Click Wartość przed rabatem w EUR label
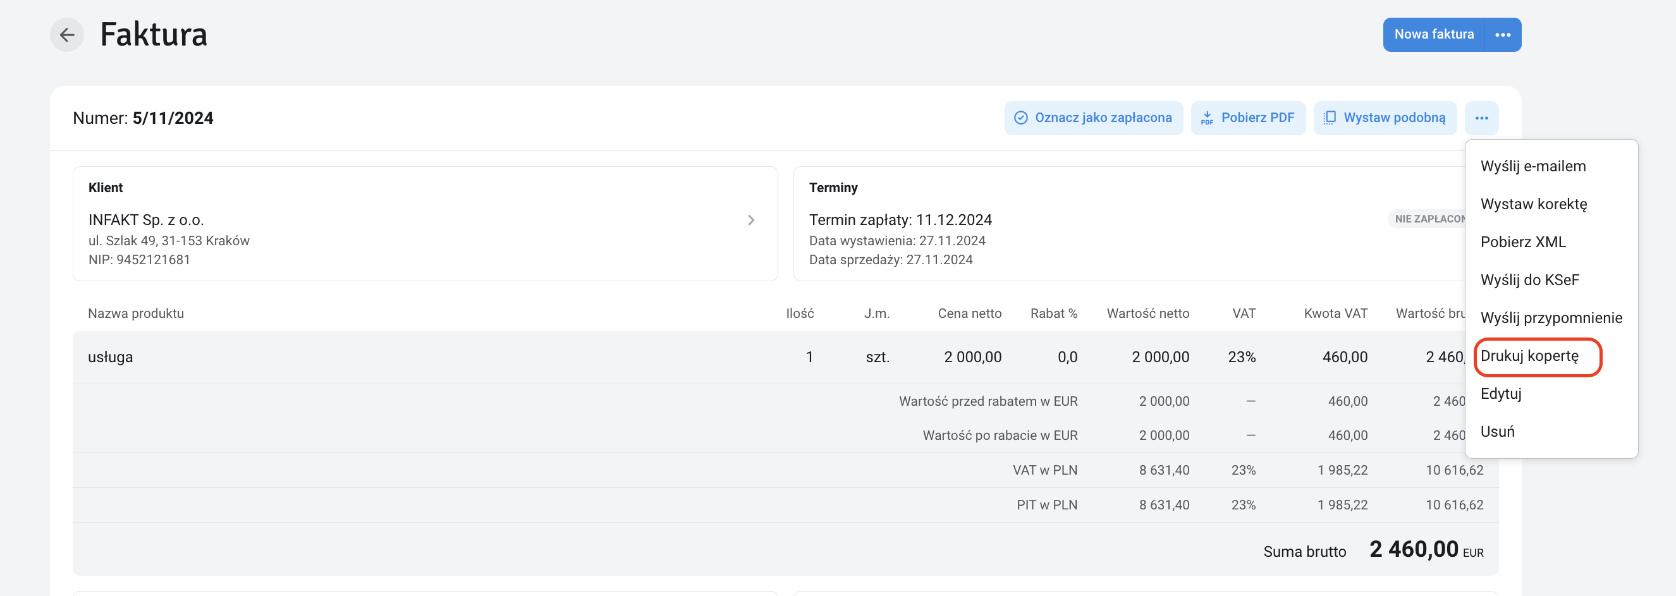1676x596 pixels. [988, 401]
